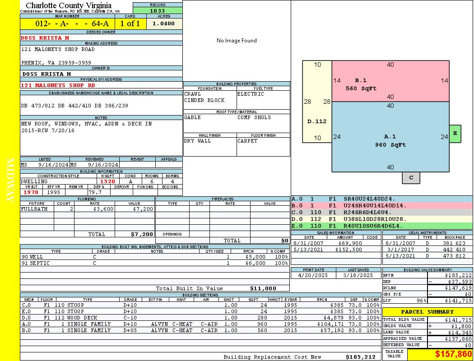Click the listed date MS 9/16/2024

(x=45, y=165)
